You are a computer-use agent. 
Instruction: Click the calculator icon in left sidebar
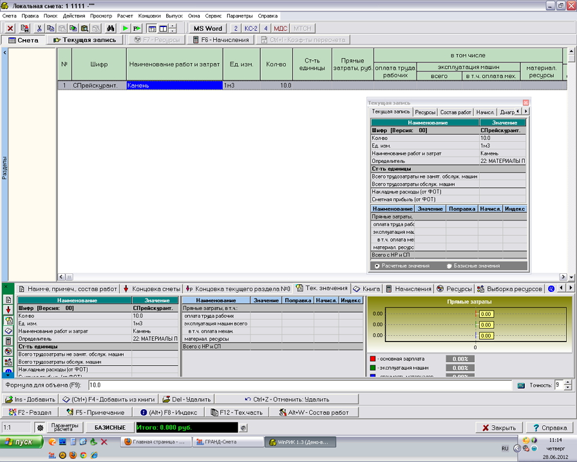point(8,341)
